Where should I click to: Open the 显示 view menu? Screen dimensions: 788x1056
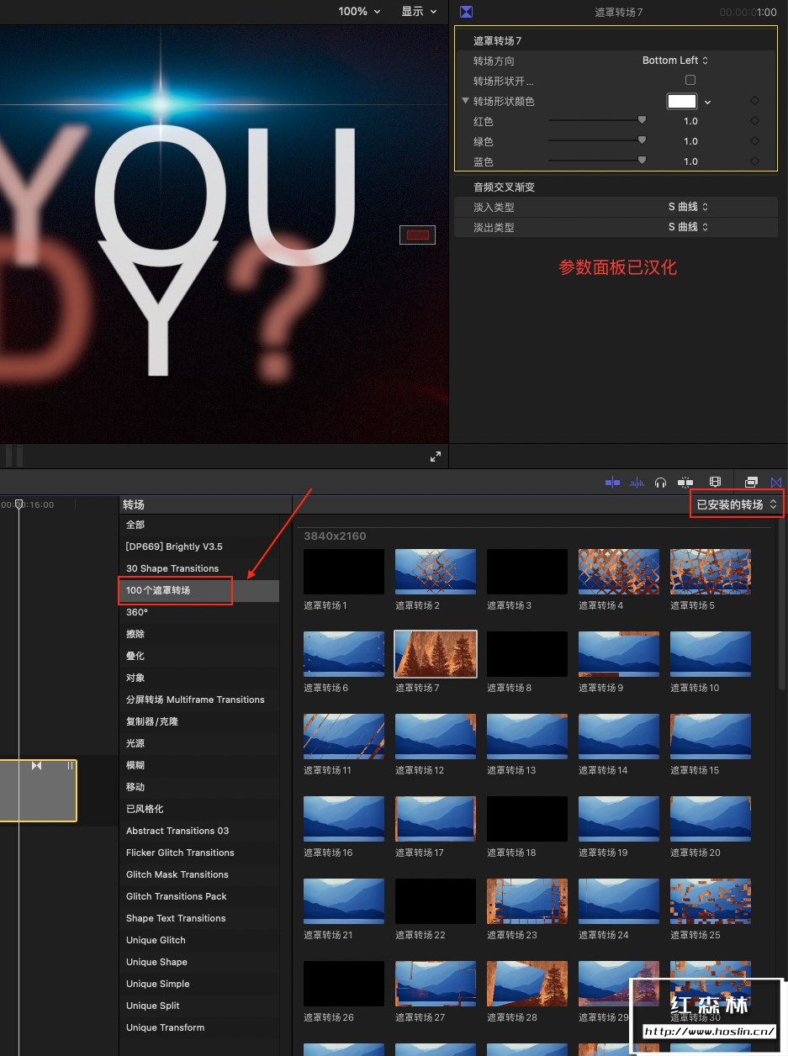[x=419, y=11]
